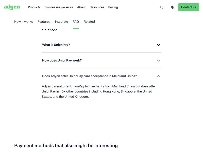Click the Mainland China answer paragraph

click(99, 91)
